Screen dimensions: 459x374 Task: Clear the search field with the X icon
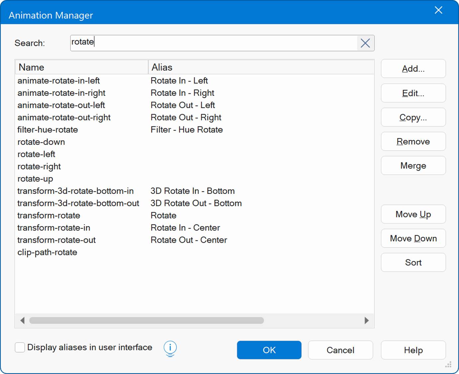pos(365,43)
